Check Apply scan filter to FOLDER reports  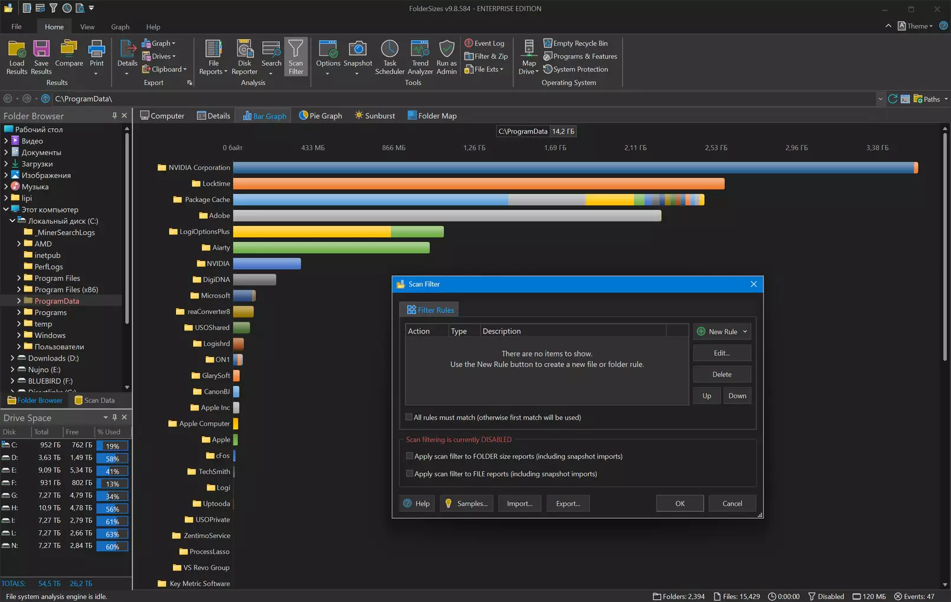(x=410, y=456)
